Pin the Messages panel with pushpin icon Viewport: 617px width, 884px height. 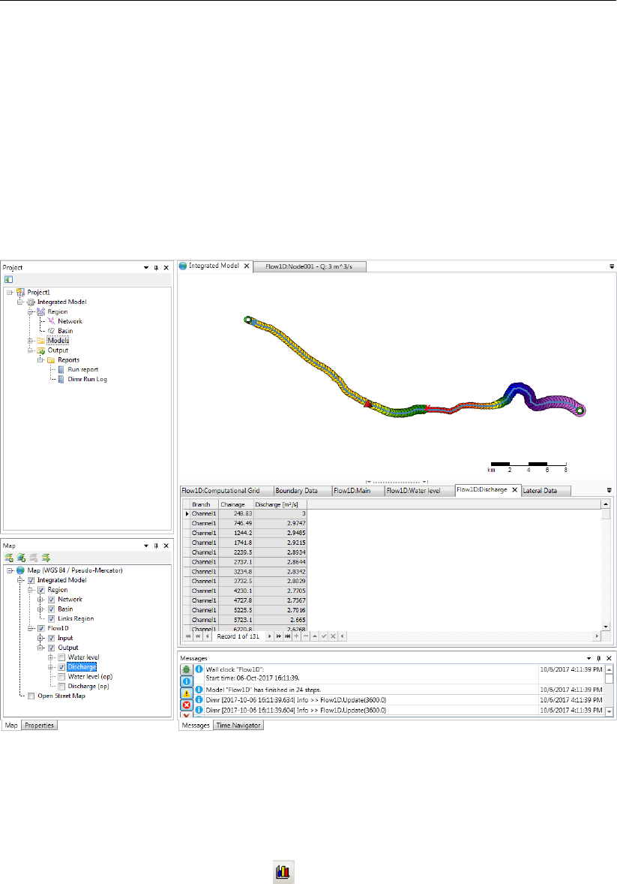click(599, 658)
